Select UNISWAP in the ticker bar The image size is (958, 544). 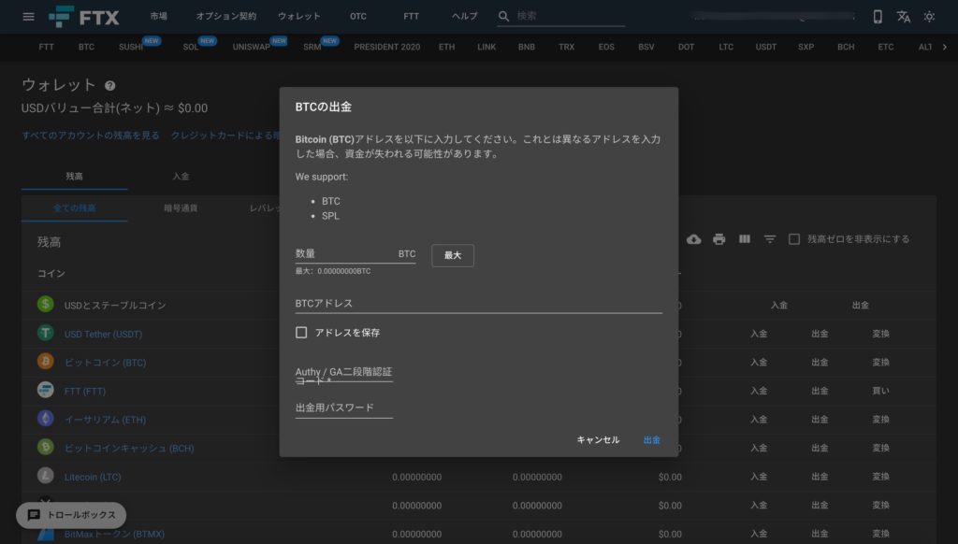tap(251, 47)
